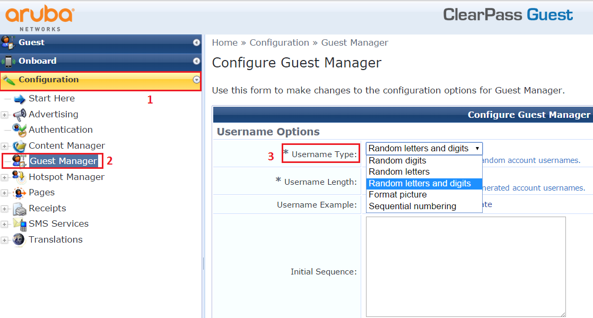Click Guest Manager breadcrumb link
Screen dimensions: 593x318
(354, 43)
